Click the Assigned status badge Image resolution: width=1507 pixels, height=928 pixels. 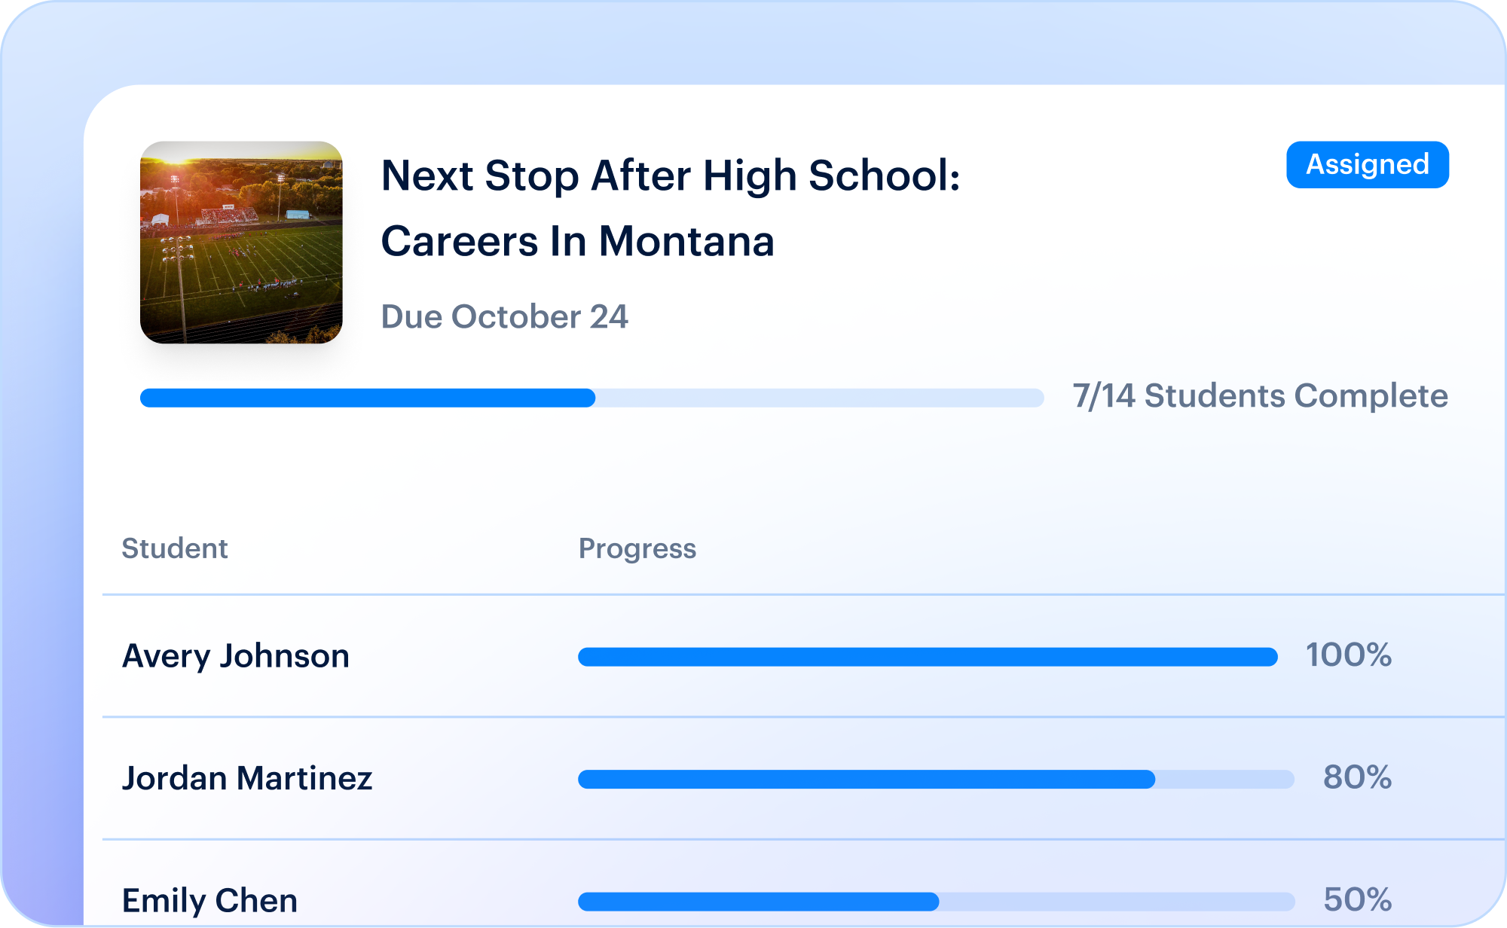(x=1367, y=164)
